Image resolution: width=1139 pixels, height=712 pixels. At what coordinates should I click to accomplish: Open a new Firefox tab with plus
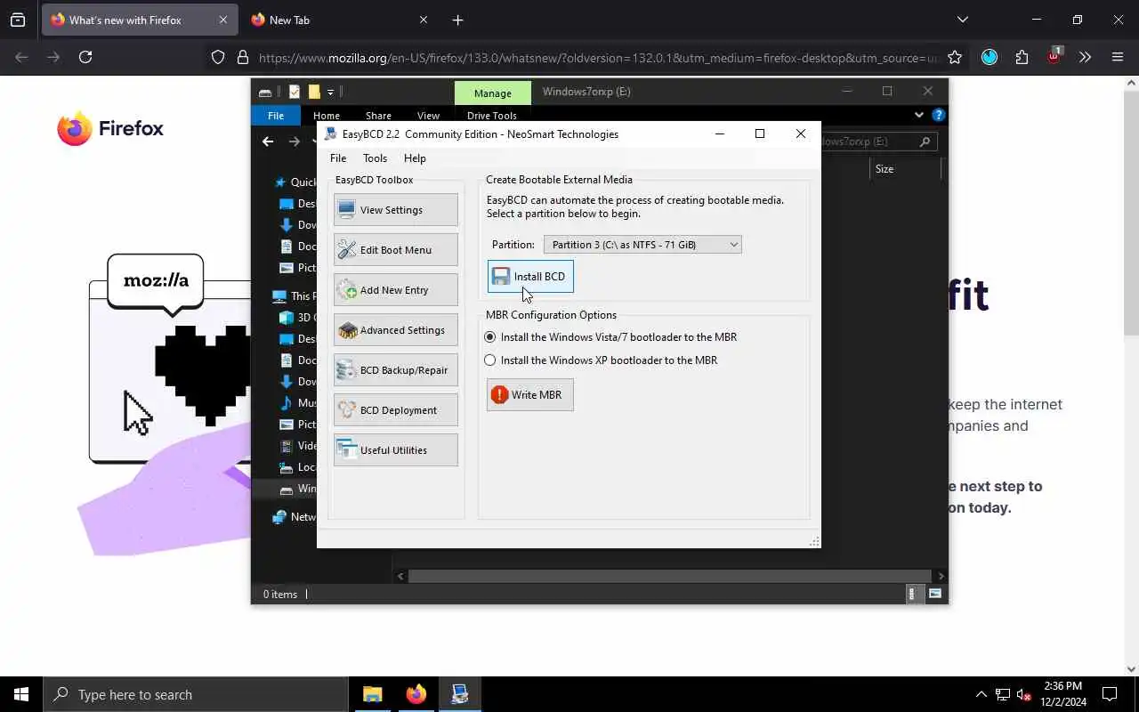pyautogui.click(x=457, y=20)
